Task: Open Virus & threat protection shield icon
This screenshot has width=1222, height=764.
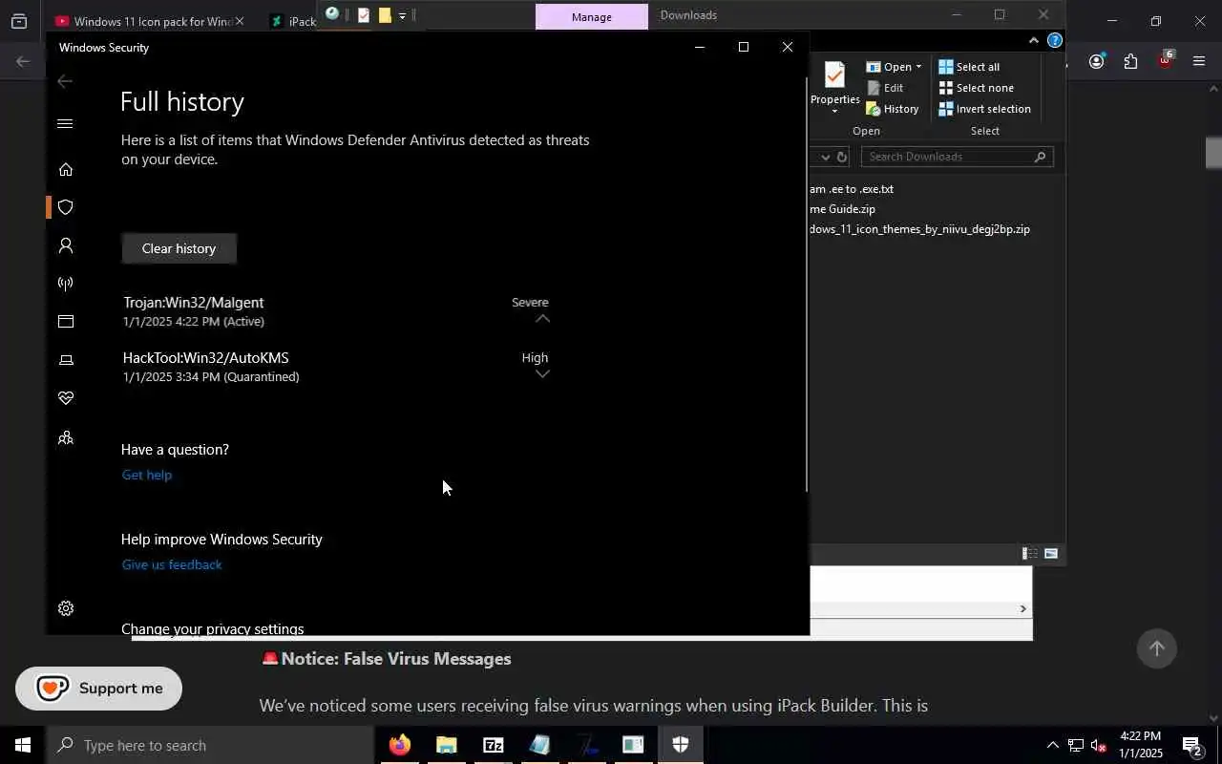Action: (x=65, y=207)
